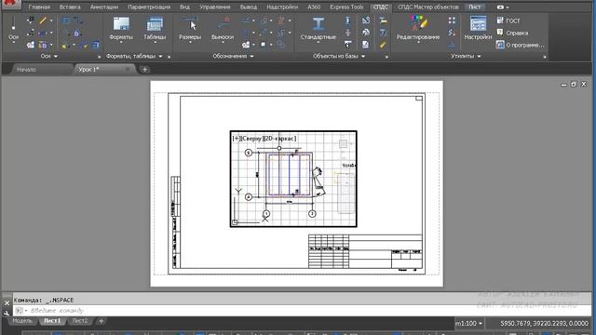Open Справка help in Утилиты panel
This screenshot has width=596, height=335.
click(512, 33)
